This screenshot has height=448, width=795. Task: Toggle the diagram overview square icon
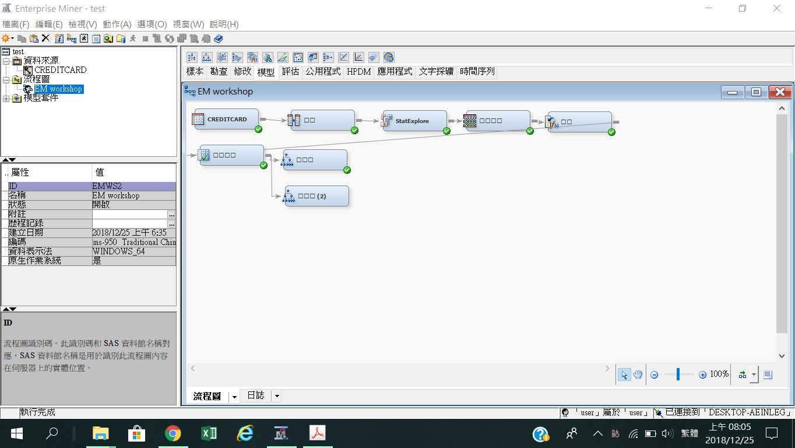pos(768,374)
